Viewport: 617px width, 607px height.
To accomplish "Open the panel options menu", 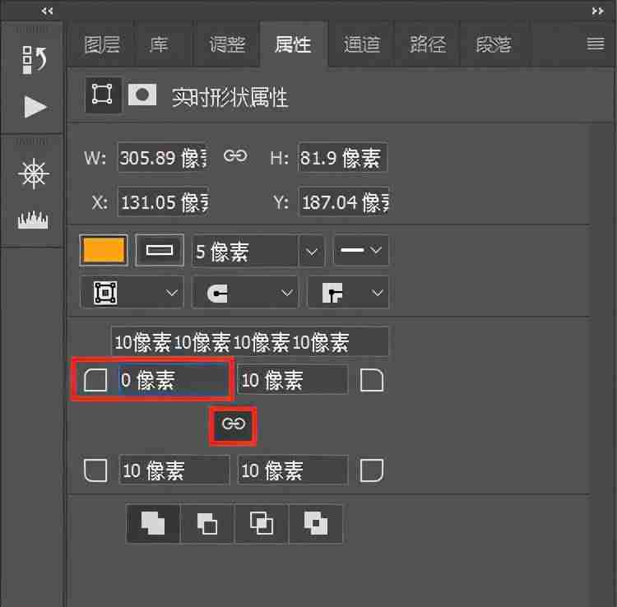I will (596, 44).
